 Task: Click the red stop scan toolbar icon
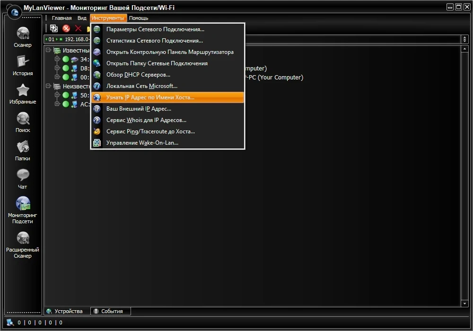click(x=66, y=28)
